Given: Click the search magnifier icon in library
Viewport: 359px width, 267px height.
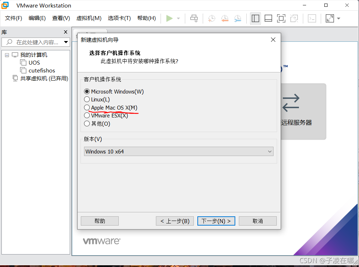Looking at the screenshot, I should coord(9,42).
